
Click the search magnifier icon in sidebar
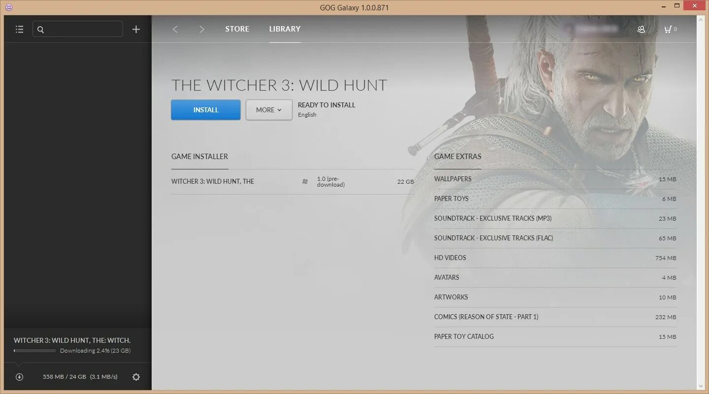click(x=40, y=30)
